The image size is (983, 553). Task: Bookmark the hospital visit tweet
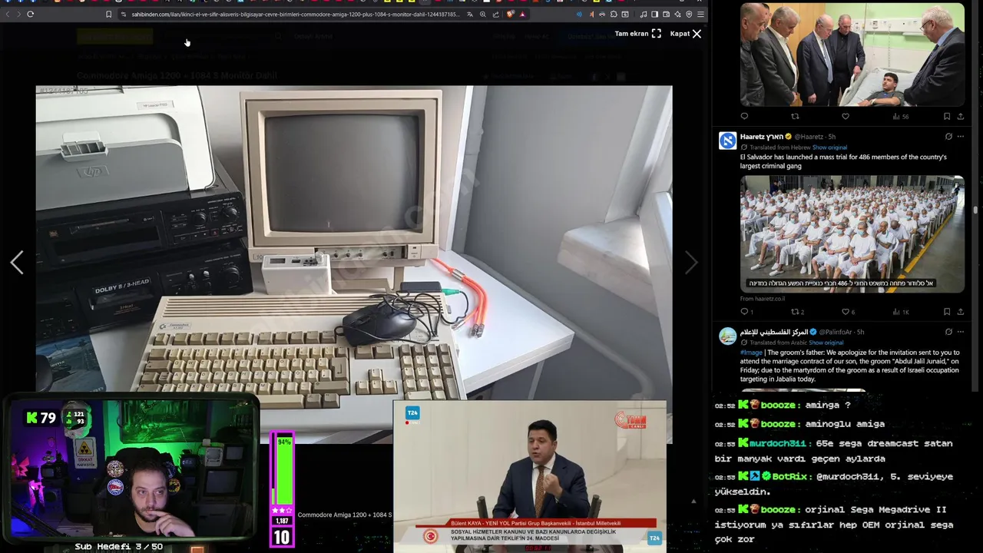coord(947,117)
